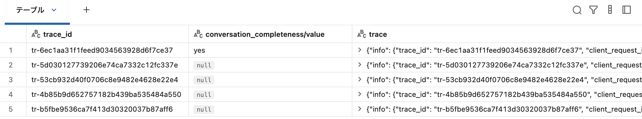Select row number 5
Image resolution: width=642 pixels, height=119 pixels.
pyautogui.click(x=11, y=109)
